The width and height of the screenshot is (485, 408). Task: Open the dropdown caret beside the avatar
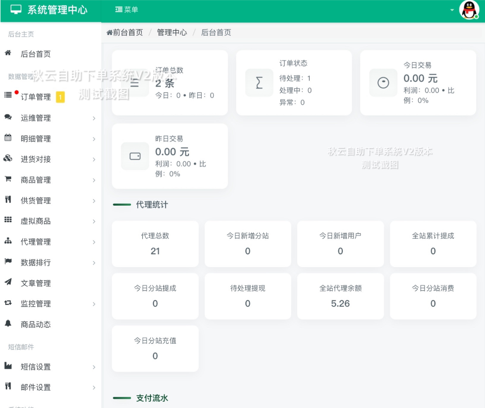point(452,10)
